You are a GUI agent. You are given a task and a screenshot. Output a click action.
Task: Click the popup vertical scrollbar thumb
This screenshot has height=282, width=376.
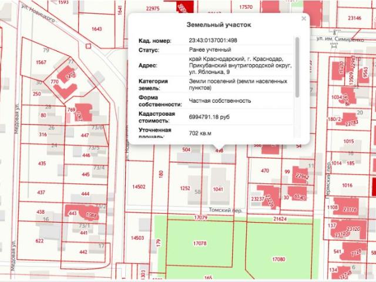297,67
